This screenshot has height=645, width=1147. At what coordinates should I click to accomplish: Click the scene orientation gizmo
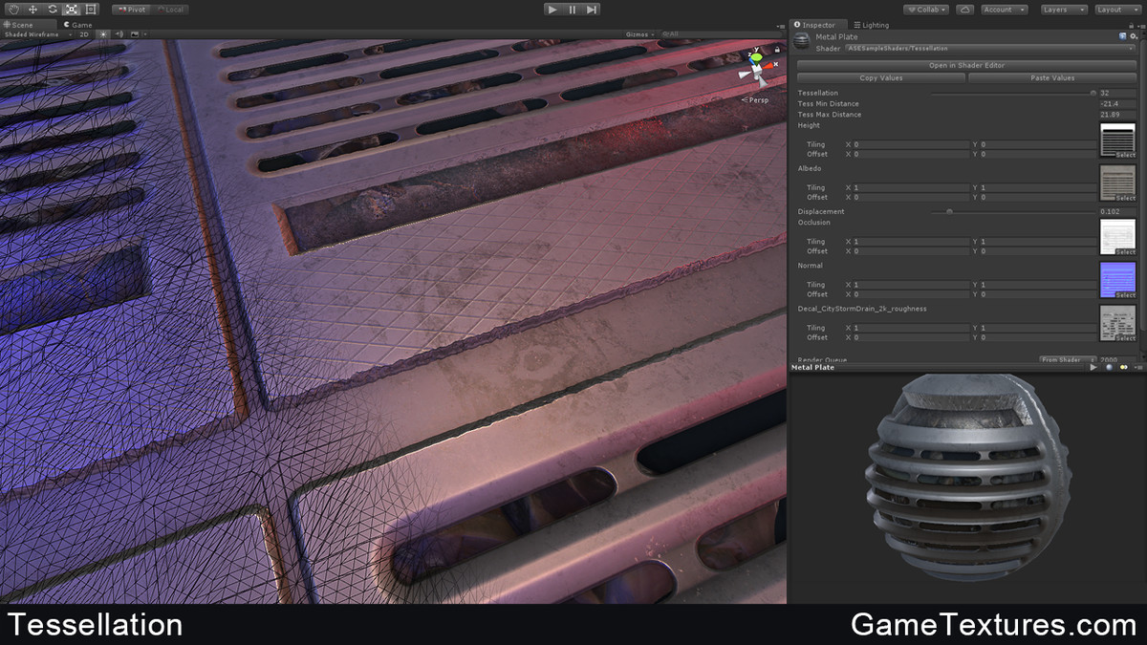[756, 69]
